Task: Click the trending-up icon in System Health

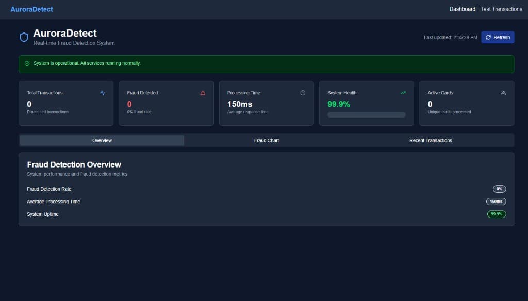Action: [x=403, y=93]
